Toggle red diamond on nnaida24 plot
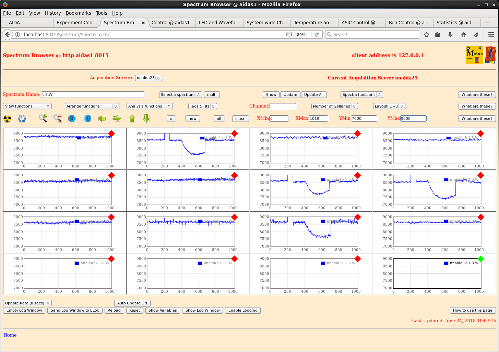Image resolution: width=499 pixels, height=352 pixels. pos(480,217)
